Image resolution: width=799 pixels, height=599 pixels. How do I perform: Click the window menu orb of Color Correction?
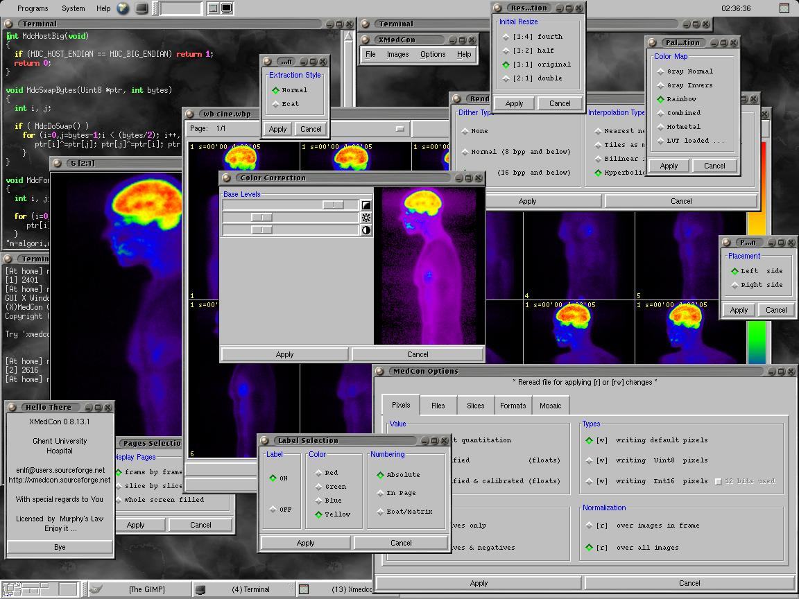tap(227, 177)
